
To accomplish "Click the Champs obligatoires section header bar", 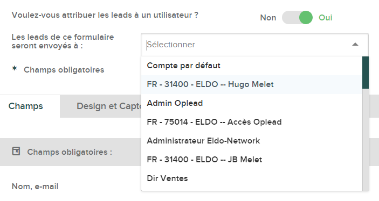I will tap(71, 152).
